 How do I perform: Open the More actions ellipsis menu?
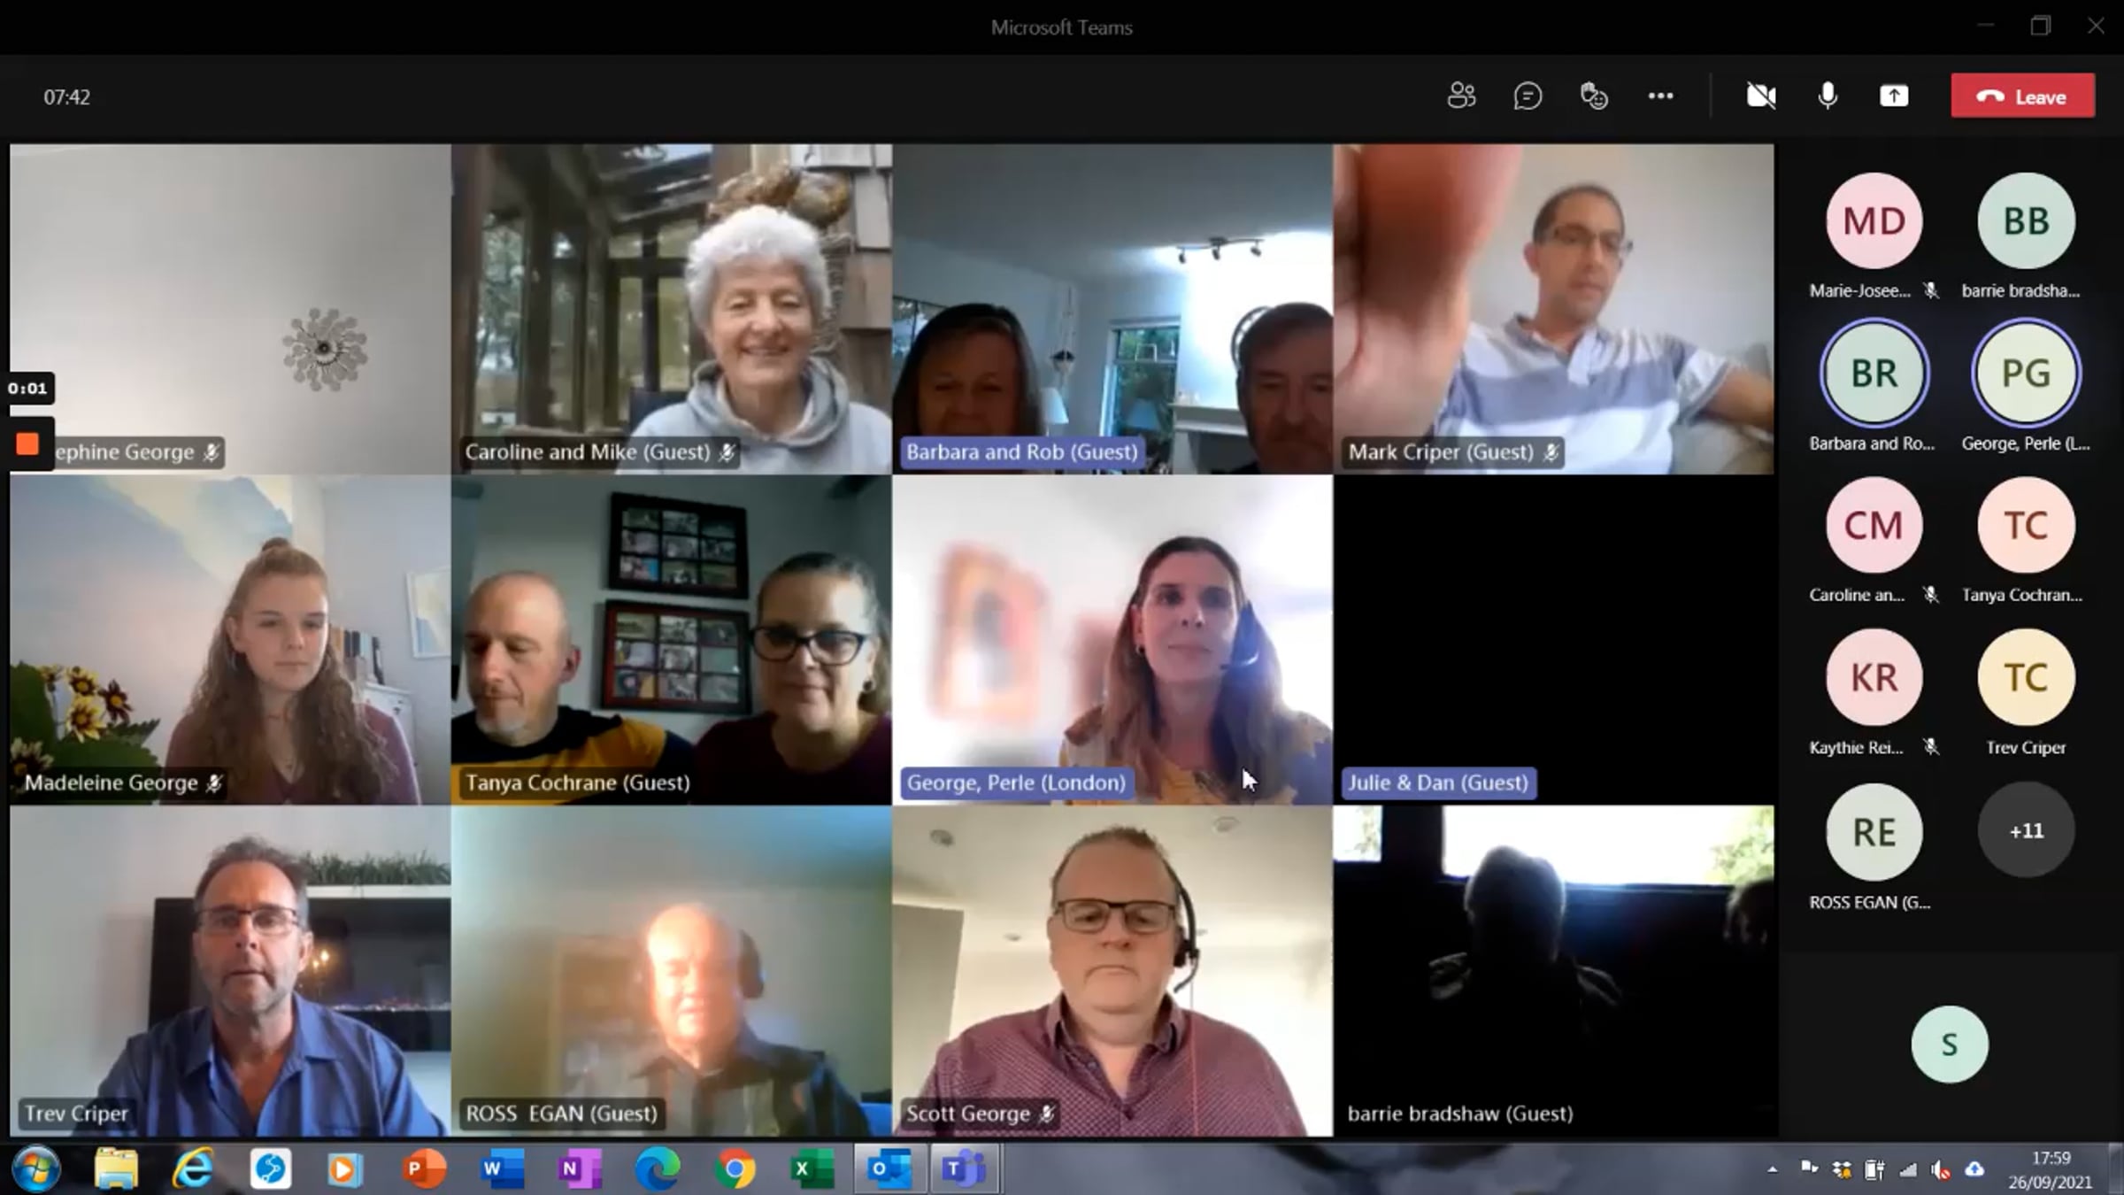1660,96
